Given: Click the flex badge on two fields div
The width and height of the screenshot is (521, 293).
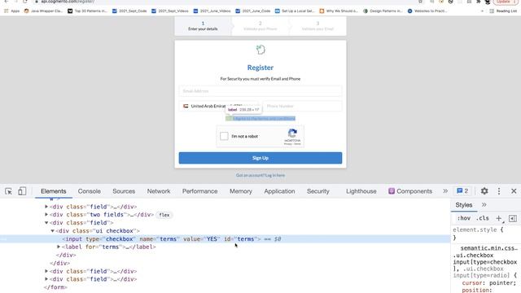Looking at the screenshot, I should 164,215.
